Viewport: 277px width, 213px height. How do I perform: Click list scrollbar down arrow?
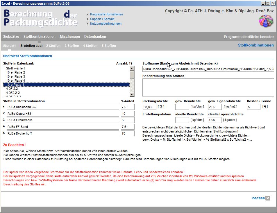coord(132,94)
